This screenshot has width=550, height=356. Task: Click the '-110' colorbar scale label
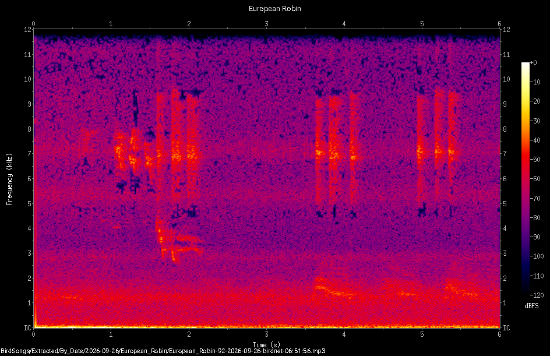pyautogui.click(x=537, y=276)
